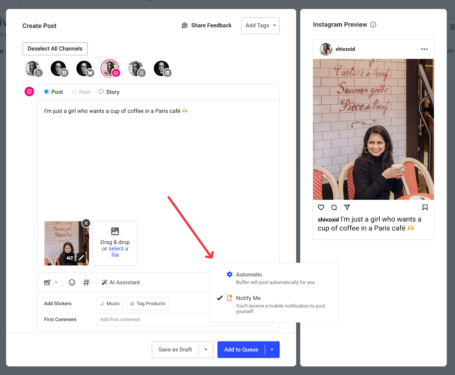Open the Add Tags dropdown
The height and width of the screenshot is (375, 455).
(x=260, y=26)
